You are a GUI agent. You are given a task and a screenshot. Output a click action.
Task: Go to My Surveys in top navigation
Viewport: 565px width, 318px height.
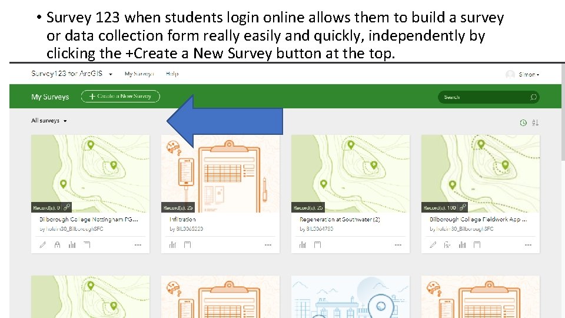[x=139, y=74]
